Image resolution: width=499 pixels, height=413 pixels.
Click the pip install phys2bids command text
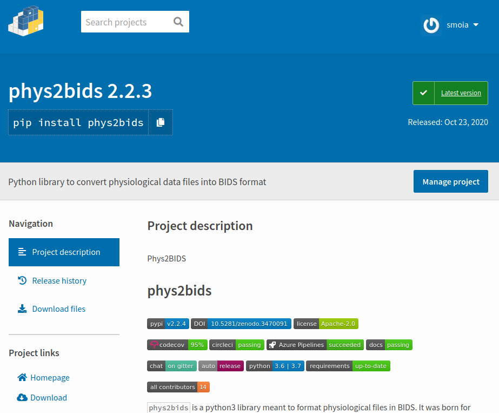pyautogui.click(x=78, y=122)
